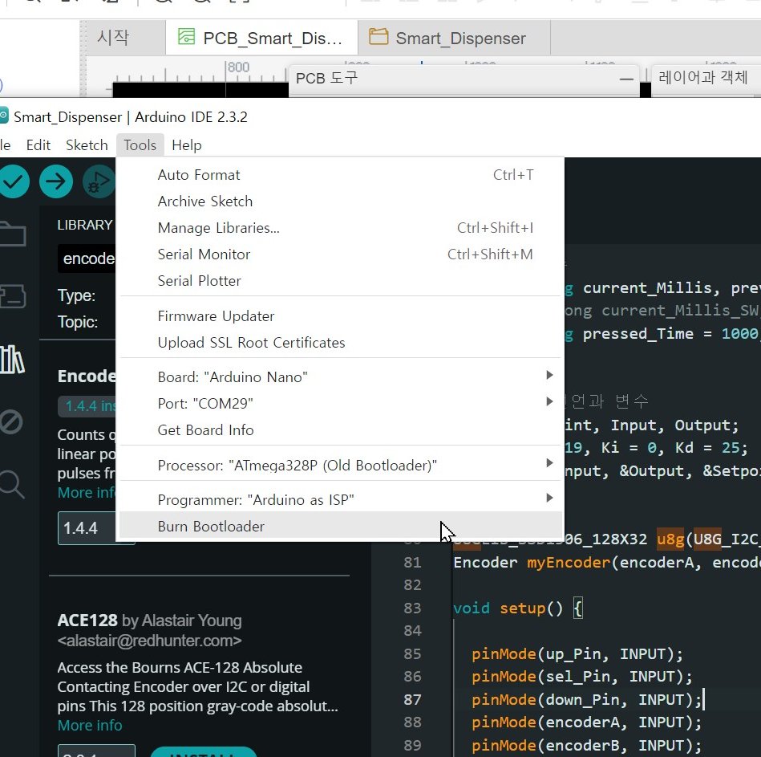Click the Type: filter label
This screenshot has height=757, width=761.
tap(77, 295)
